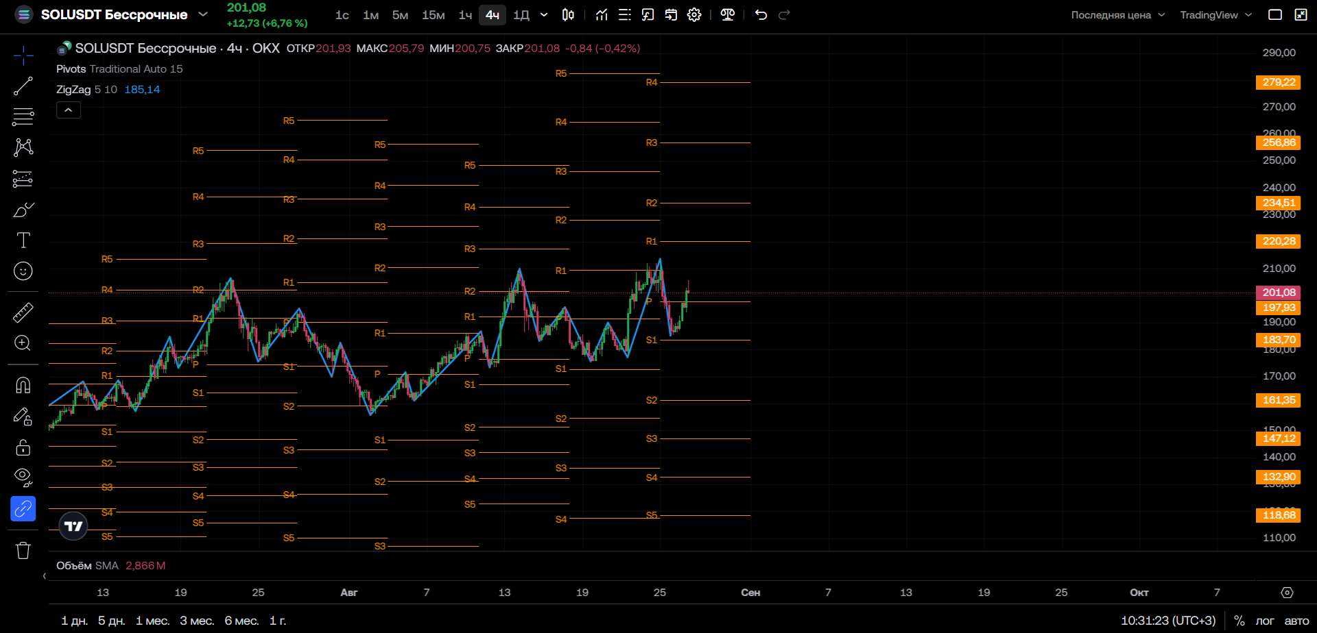This screenshot has width=1317, height=633.
Task: Toggle logarithmic scale лог
Action: coord(1264,621)
